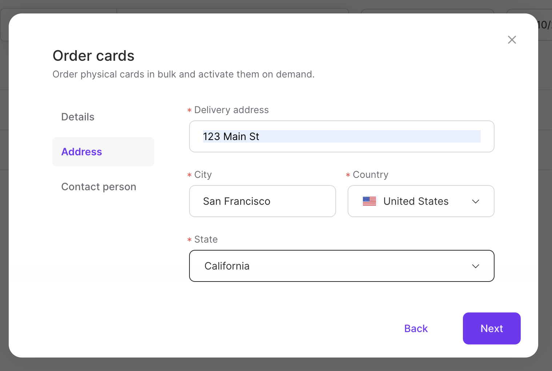Click the San Francisco city field
The image size is (552, 371).
click(x=262, y=201)
